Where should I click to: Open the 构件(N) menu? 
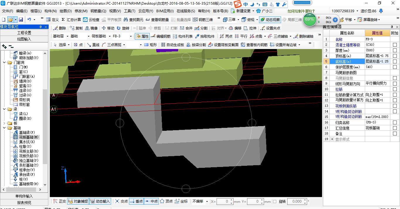(x=50, y=11)
